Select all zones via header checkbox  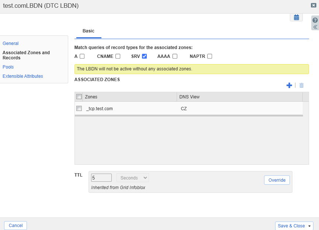pyautogui.click(x=79, y=97)
